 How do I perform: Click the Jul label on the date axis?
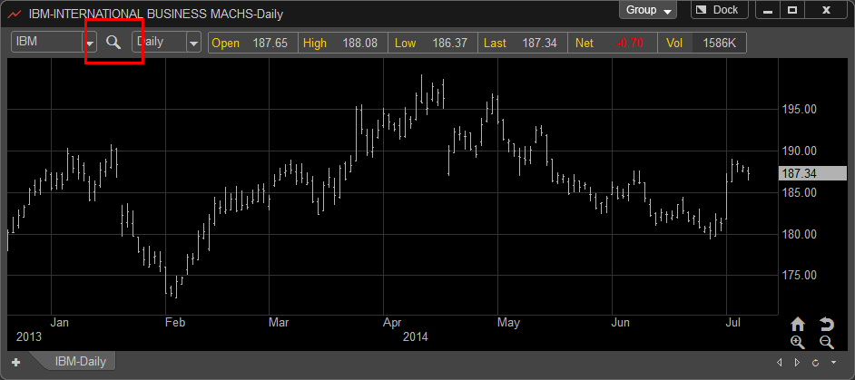733,323
